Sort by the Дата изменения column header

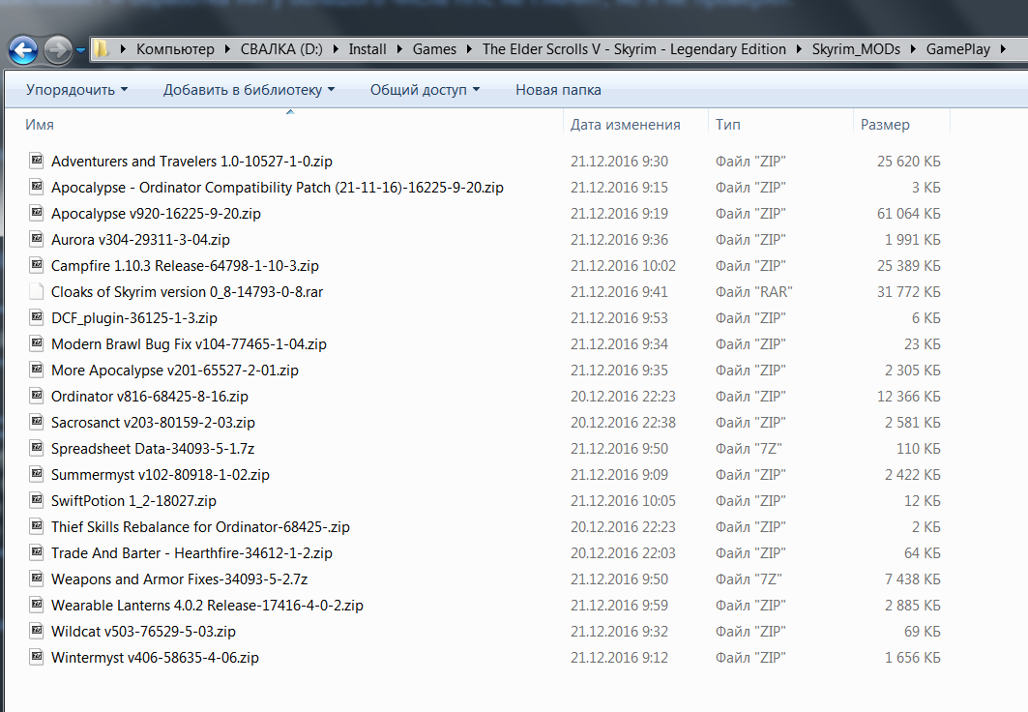tap(625, 125)
